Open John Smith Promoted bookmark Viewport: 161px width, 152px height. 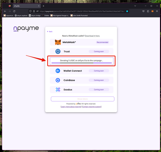(x=79, y=15)
